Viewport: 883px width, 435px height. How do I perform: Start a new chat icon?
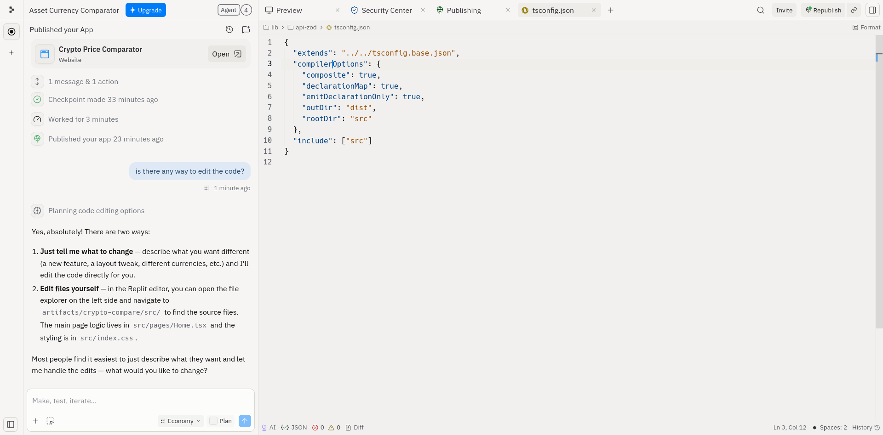tap(246, 30)
